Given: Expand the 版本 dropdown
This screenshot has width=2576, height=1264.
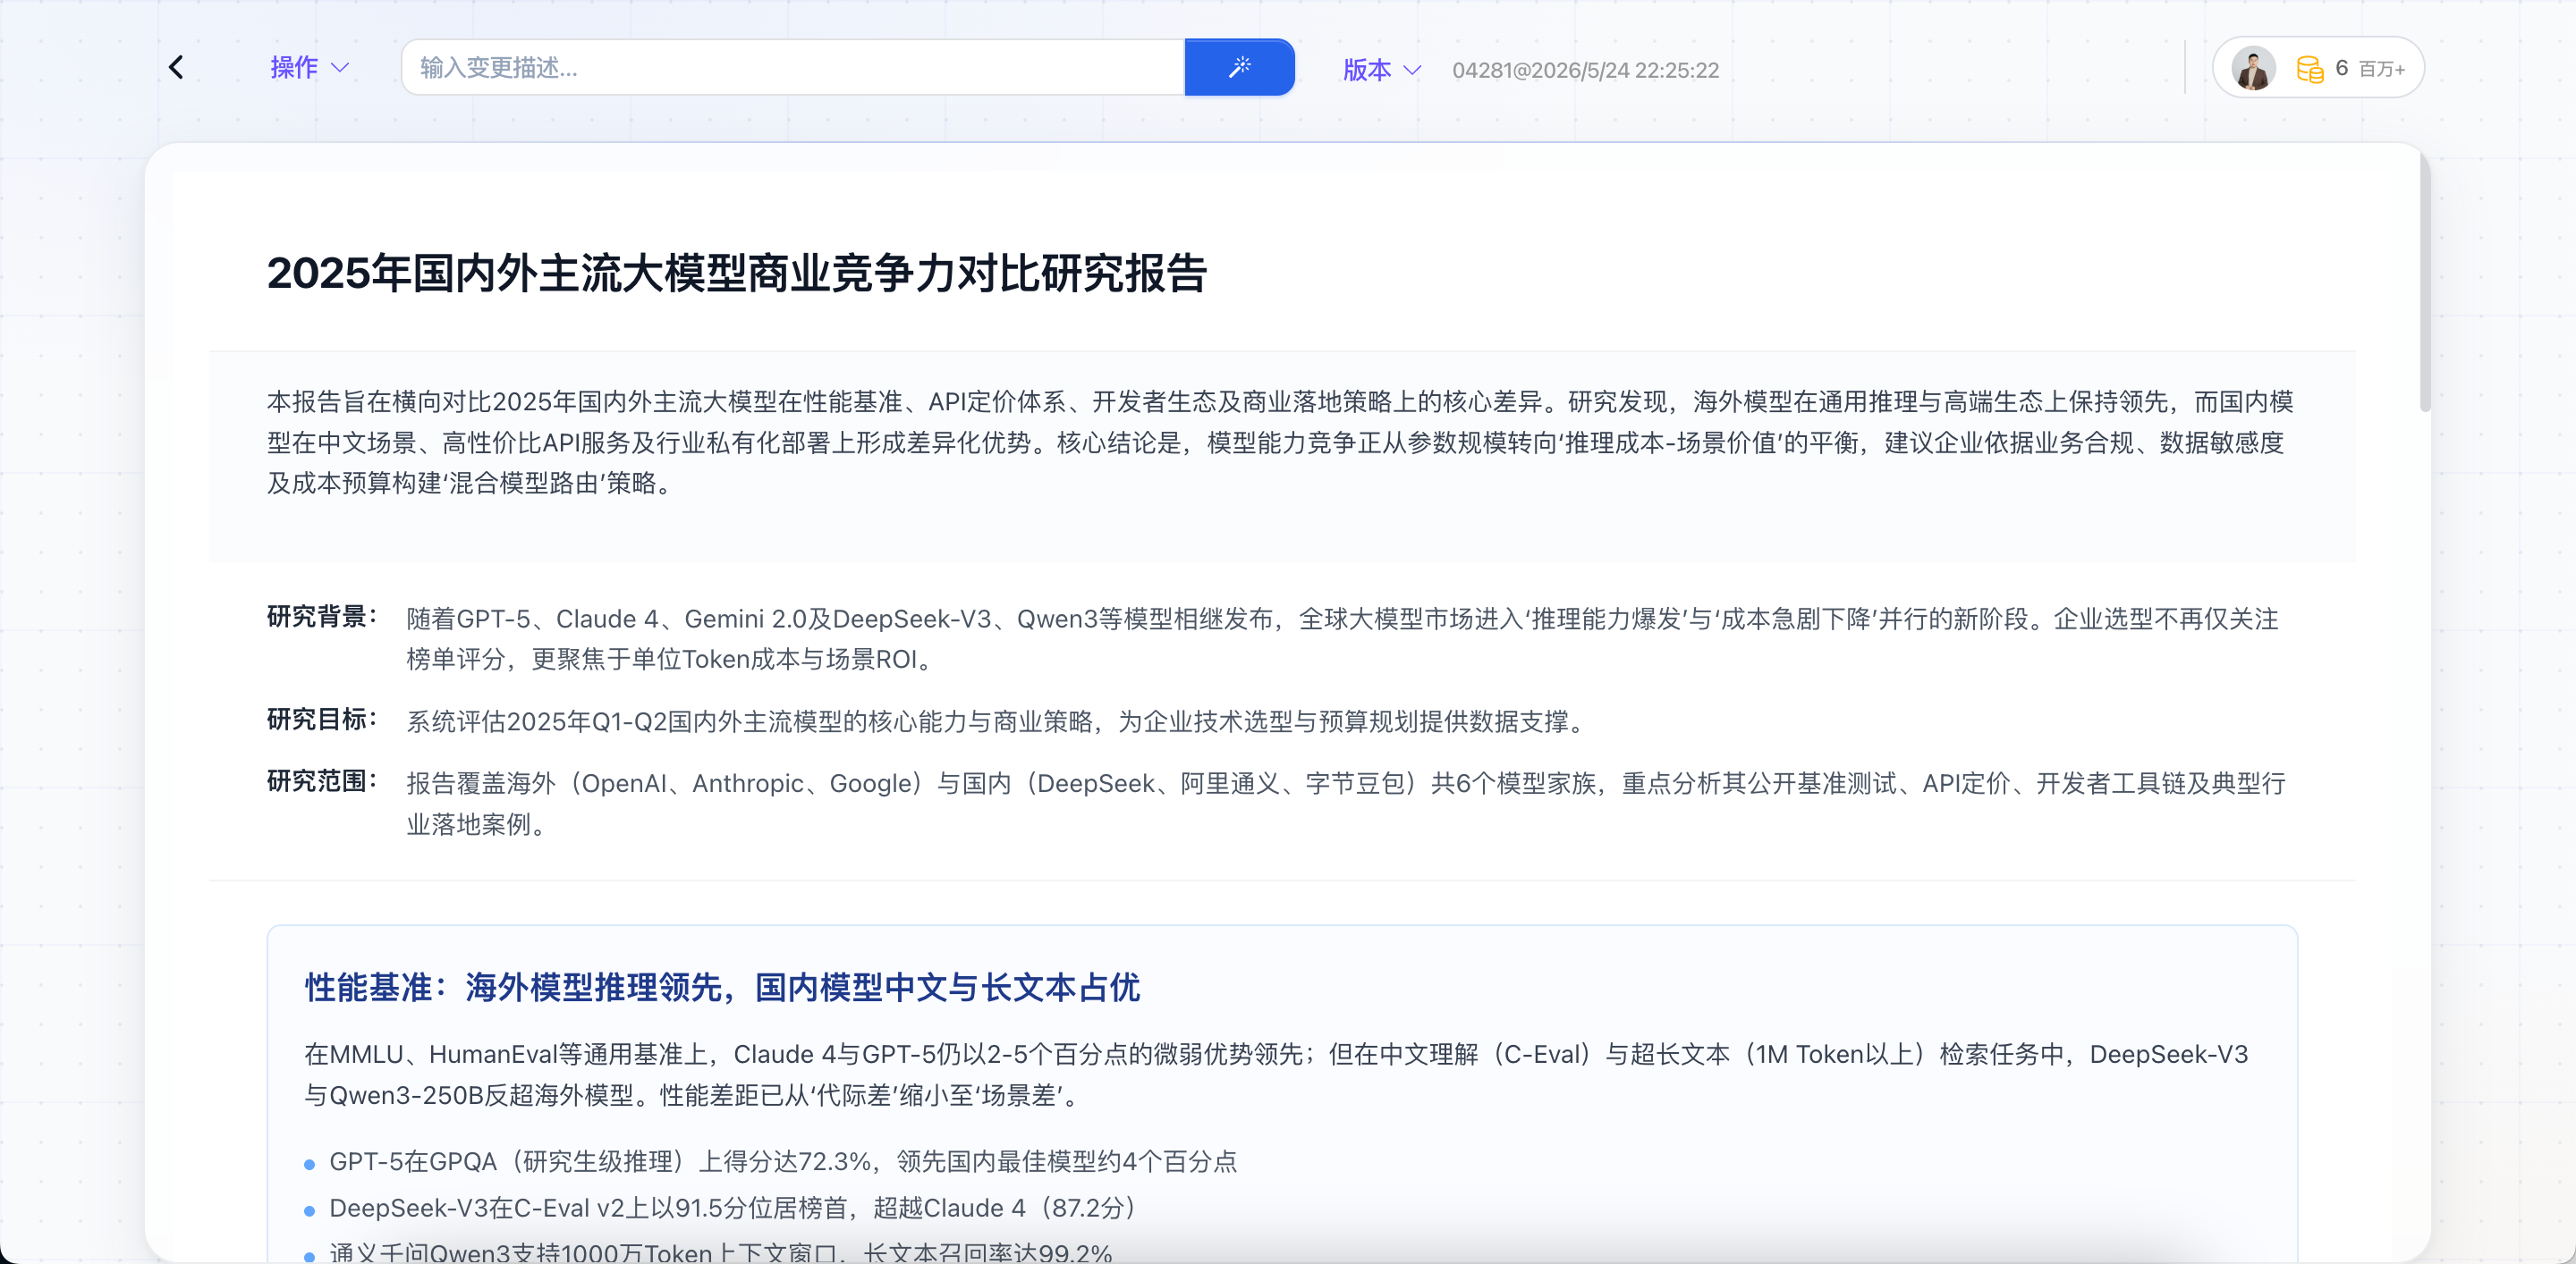Looking at the screenshot, I should [1381, 70].
